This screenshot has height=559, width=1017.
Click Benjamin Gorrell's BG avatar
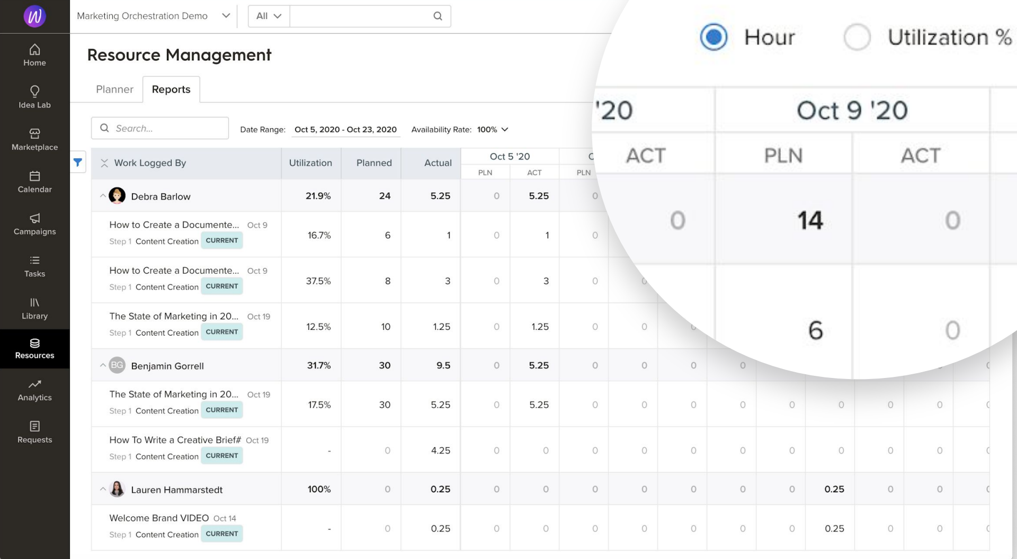(117, 365)
